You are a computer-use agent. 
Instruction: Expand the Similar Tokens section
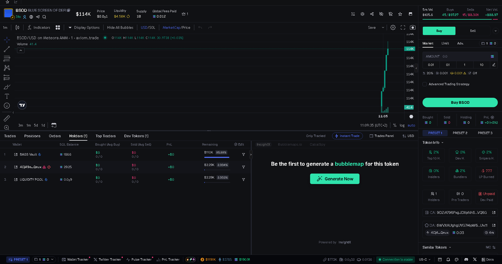pos(437,247)
